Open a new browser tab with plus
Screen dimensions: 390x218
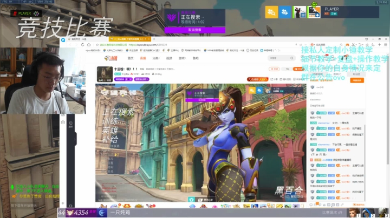click(154, 39)
